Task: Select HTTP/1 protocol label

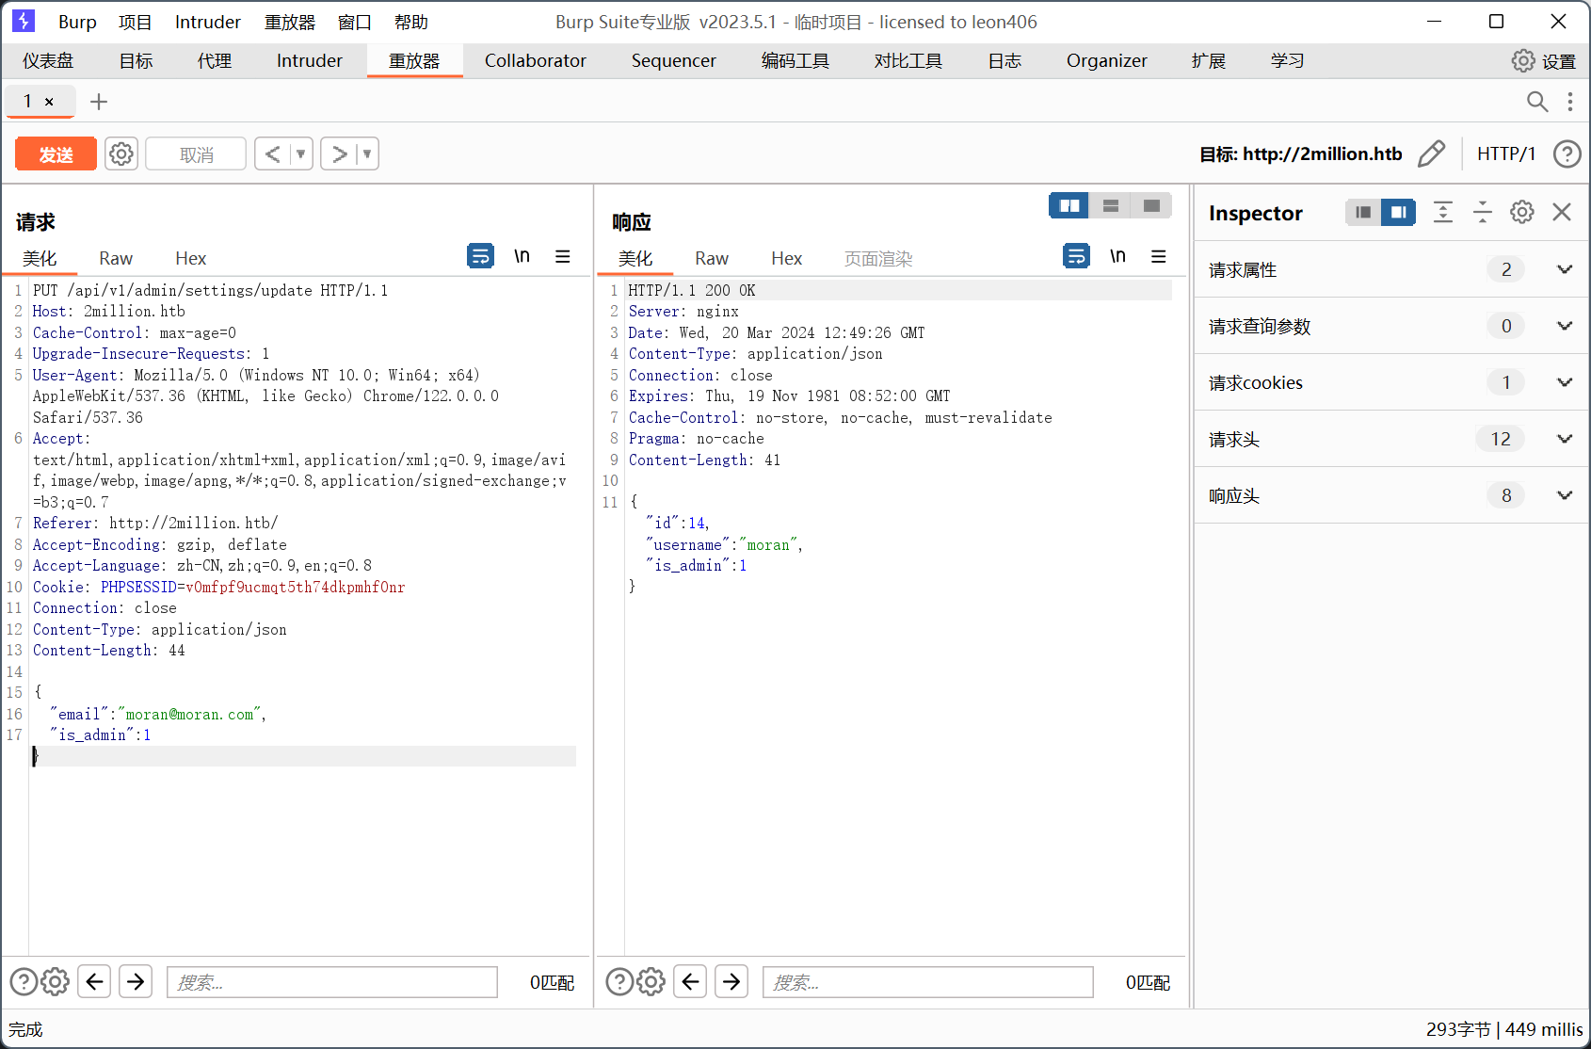Action: [1505, 153]
